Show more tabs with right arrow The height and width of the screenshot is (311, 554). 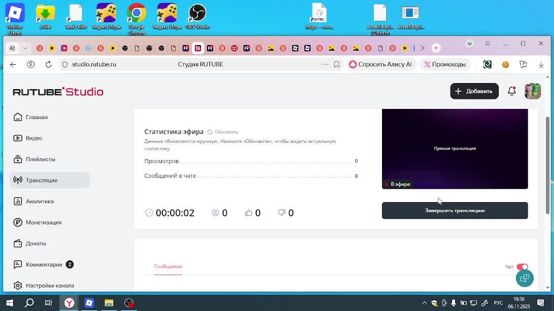[x=422, y=48]
